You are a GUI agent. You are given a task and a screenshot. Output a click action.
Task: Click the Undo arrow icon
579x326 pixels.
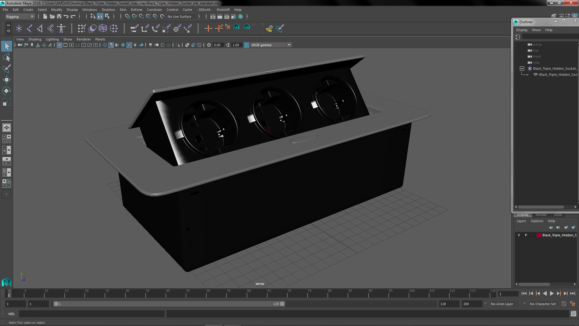tap(66, 17)
